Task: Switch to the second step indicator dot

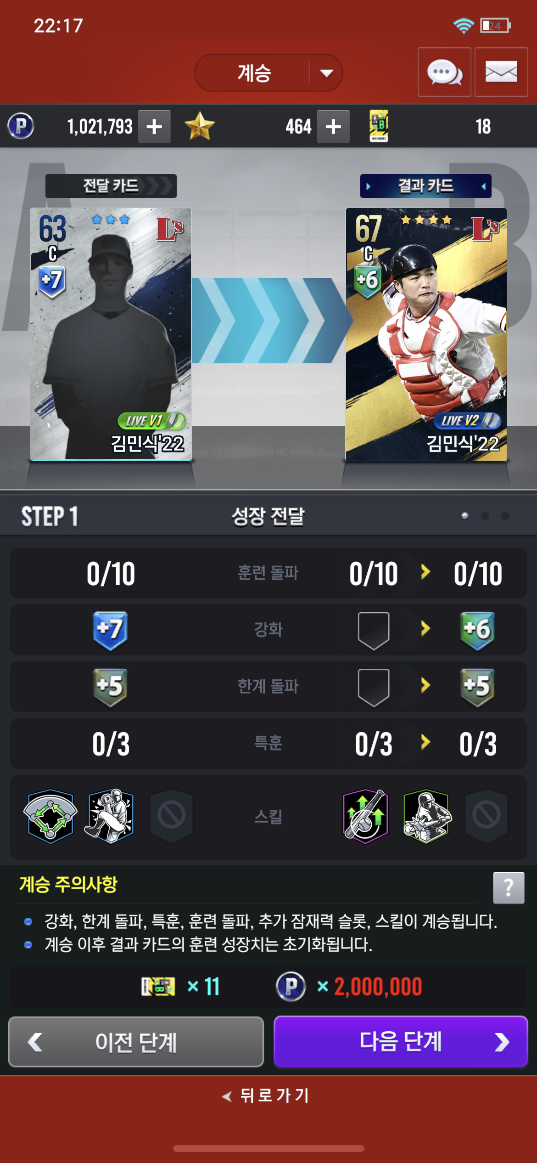Action: (485, 516)
